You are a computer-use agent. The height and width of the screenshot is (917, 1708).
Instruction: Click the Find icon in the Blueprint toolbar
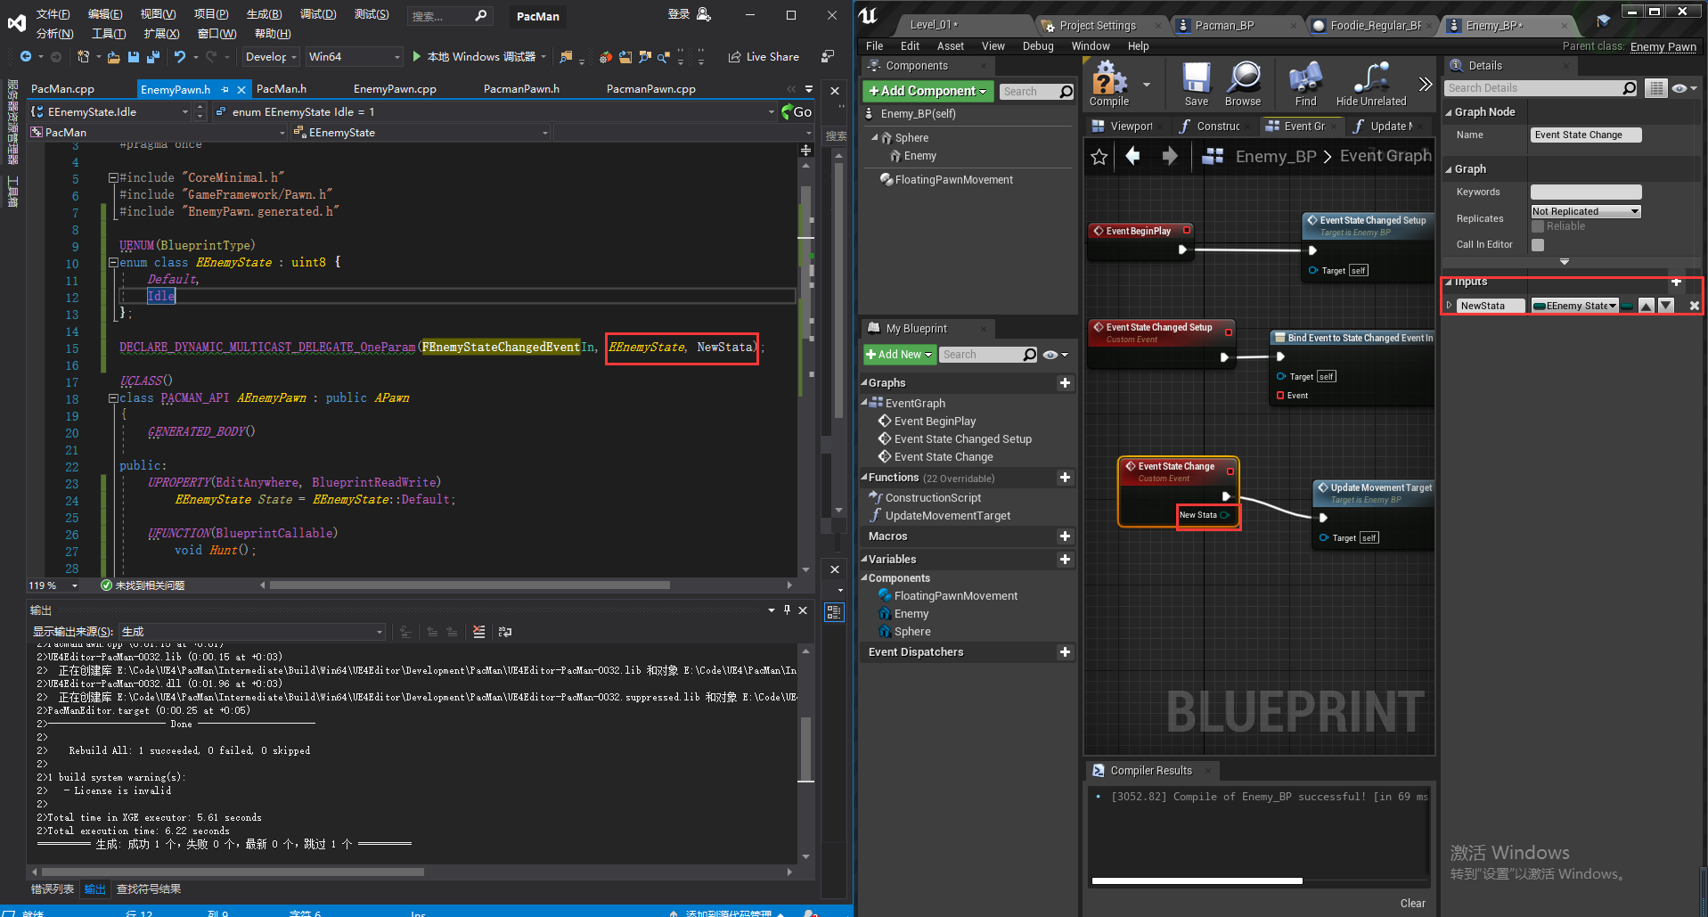point(1304,78)
